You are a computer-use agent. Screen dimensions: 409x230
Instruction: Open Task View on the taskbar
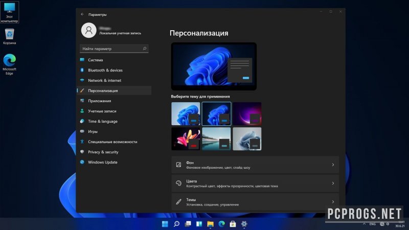coord(188,224)
